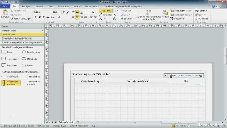Decrease font size with the small A

(68, 12)
